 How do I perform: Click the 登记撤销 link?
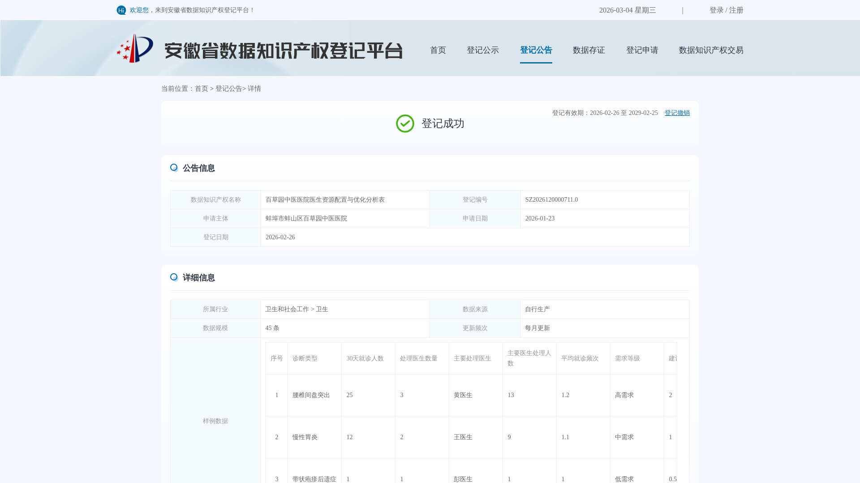coord(677,113)
